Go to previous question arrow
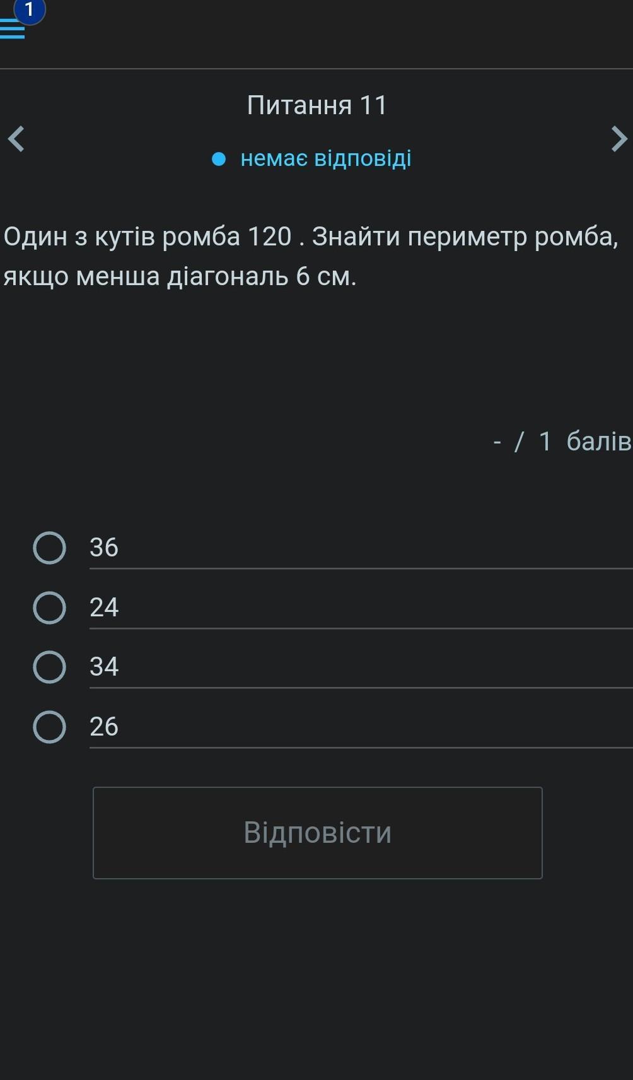This screenshot has width=633, height=1080. pyautogui.click(x=16, y=139)
